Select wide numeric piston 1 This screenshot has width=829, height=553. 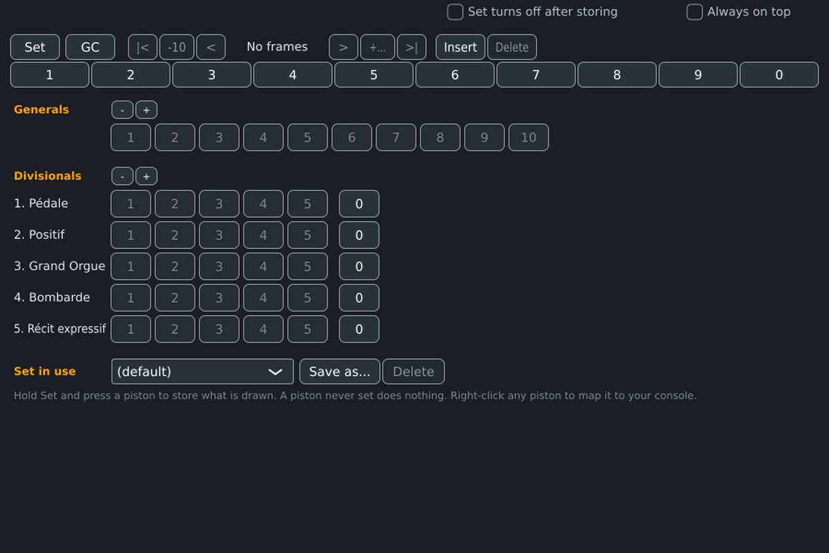50,75
